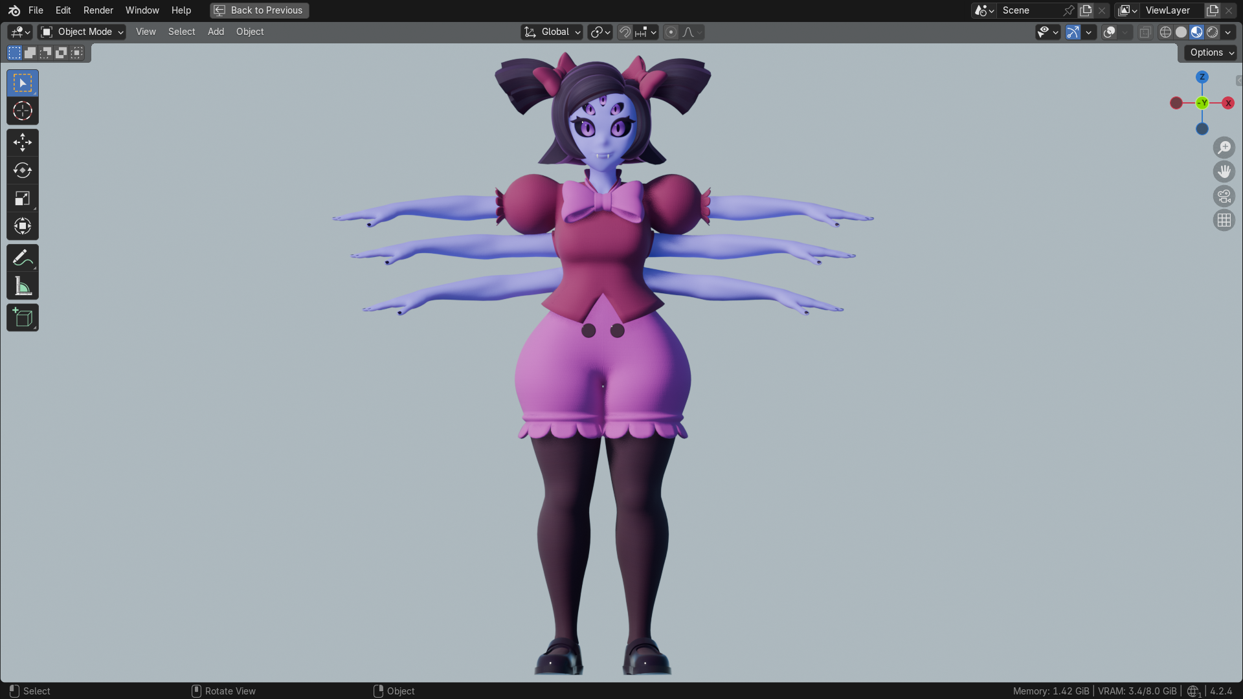
Task: Activate the Rotate tool
Action: pyautogui.click(x=23, y=170)
